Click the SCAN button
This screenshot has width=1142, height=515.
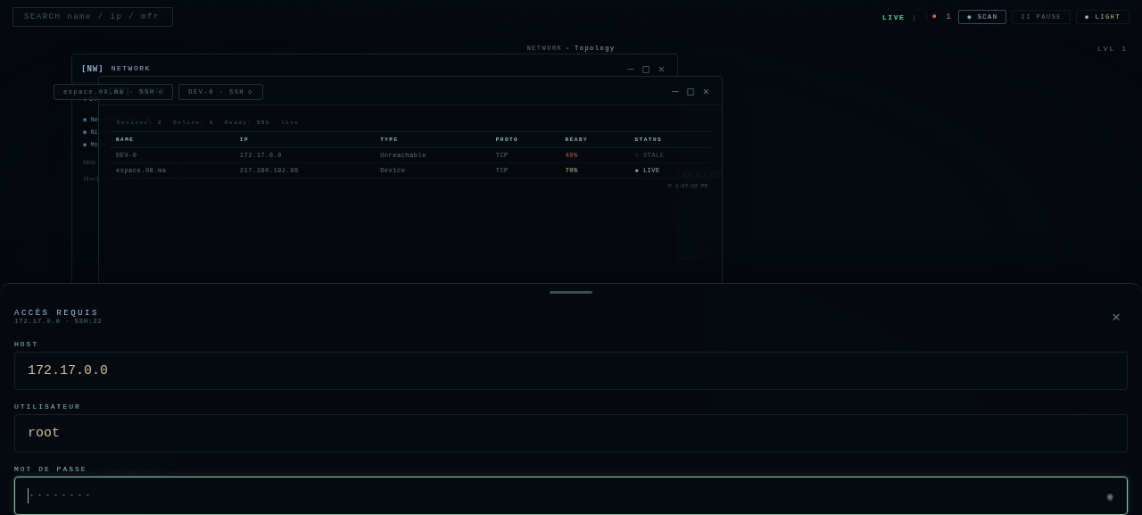982,17
